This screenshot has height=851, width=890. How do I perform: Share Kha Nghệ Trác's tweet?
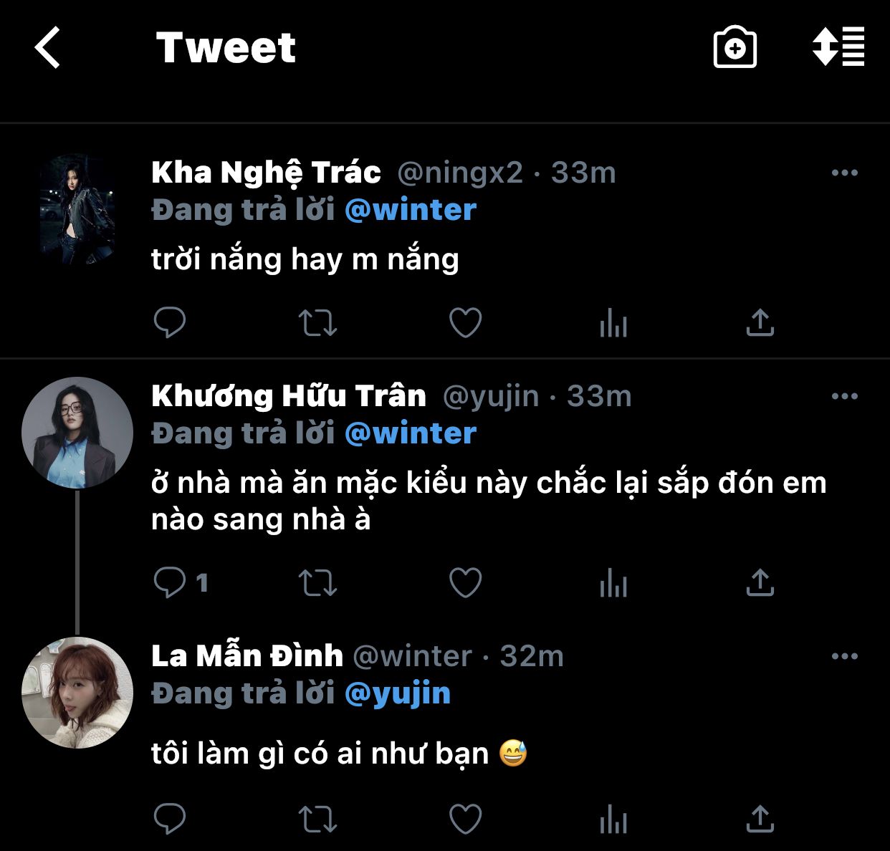(760, 322)
